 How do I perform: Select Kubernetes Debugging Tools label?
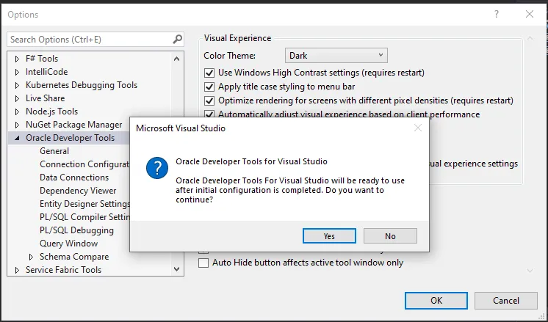point(82,85)
